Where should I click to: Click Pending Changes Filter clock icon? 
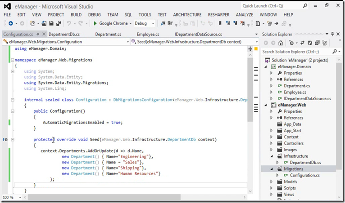click(x=291, y=43)
